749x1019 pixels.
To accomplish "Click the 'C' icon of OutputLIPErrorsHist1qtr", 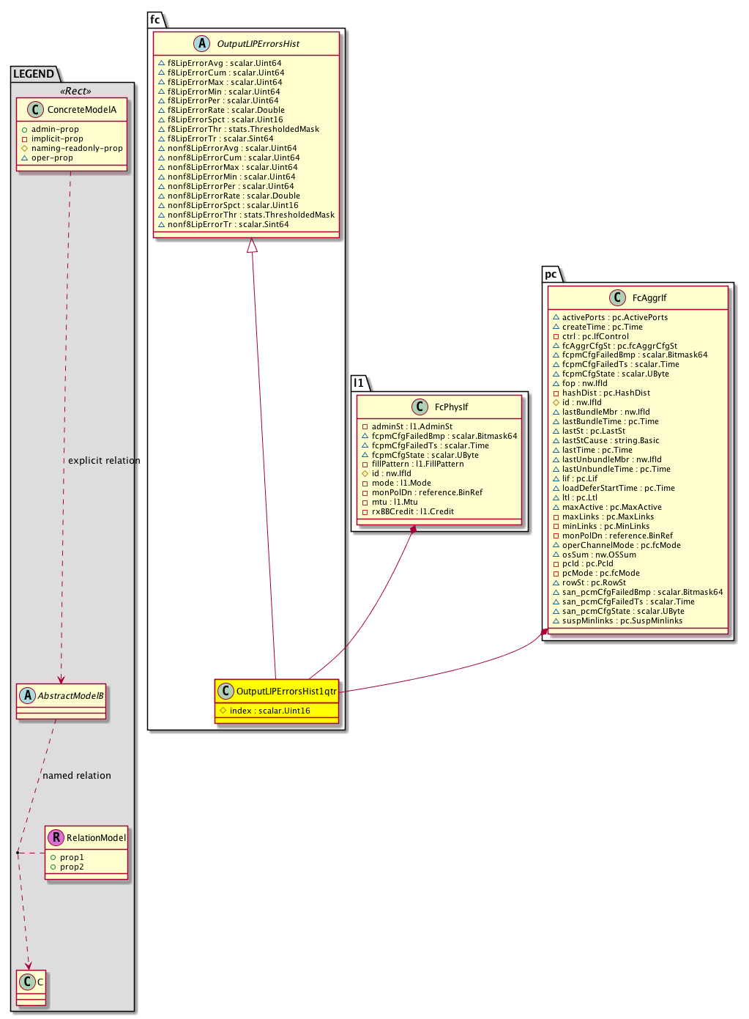I will coord(226,691).
